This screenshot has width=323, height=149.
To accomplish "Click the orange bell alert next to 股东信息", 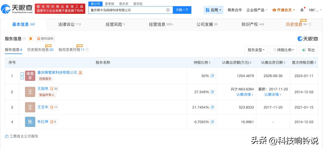I will click(x=31, y=39).
